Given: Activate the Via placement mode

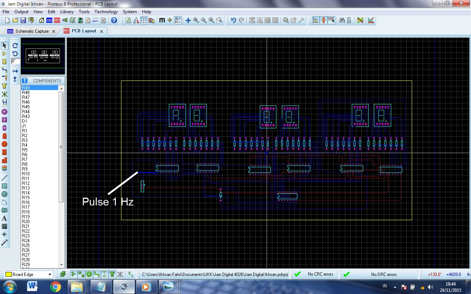Looking at the screenshot, I should (x=4, y=77).
